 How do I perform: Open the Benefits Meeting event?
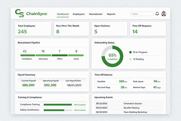click(131, 108)
